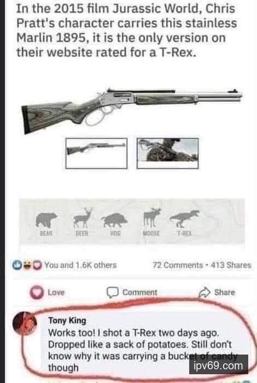Click the Bear silhouette icon
Viewport: 257px width, 383px height.
pos(46,220)
